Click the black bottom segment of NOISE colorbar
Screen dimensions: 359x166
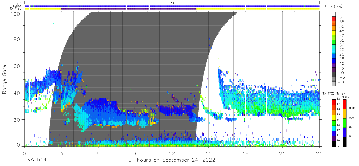(345, 141)
